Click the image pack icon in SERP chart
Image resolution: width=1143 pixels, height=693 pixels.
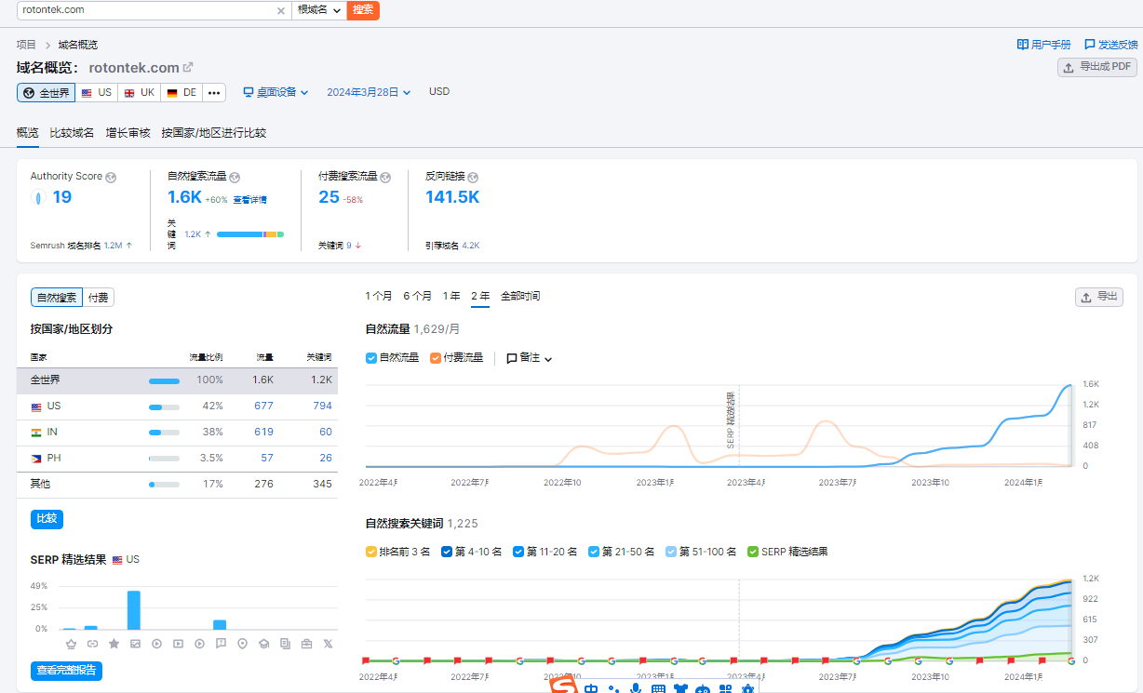(135, 644)
